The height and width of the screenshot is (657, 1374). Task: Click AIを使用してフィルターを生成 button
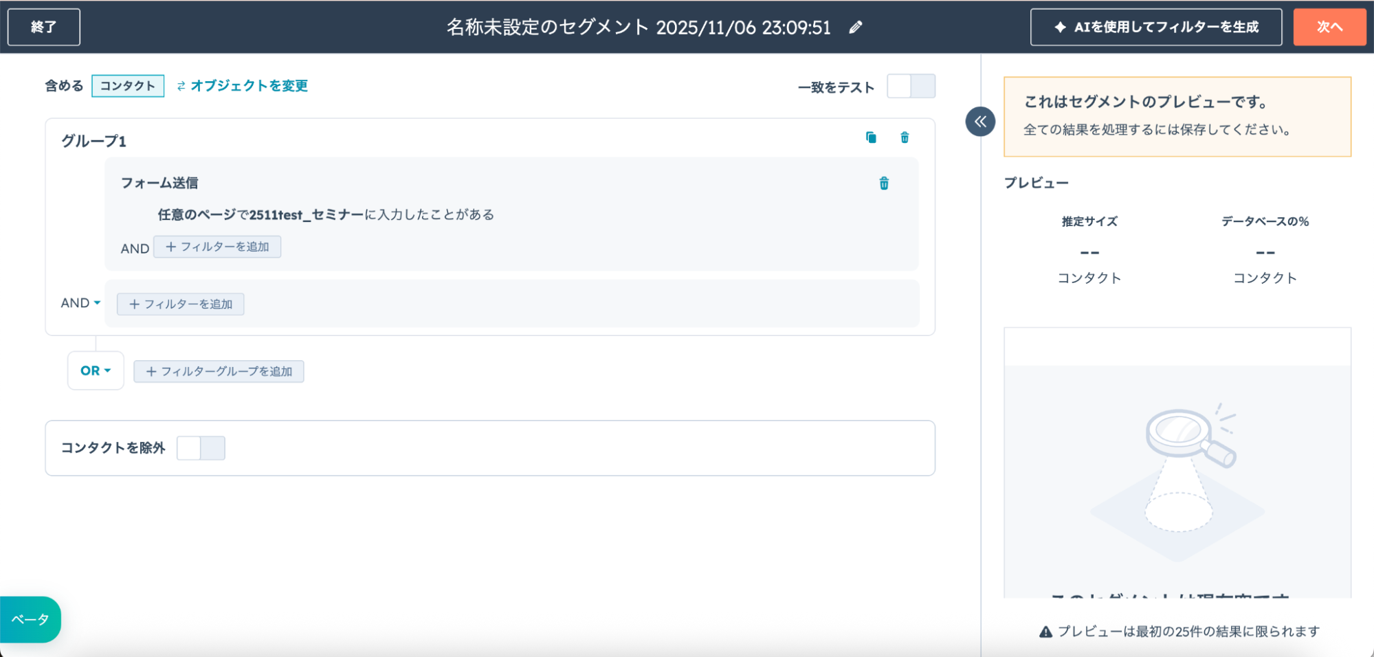coord(1155,27)
